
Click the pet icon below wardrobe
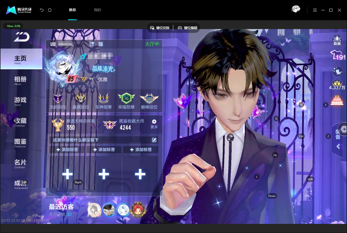click(x=337, y=71)
